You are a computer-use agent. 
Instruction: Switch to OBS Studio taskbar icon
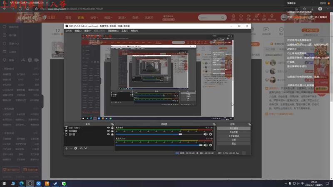tap(30, 183)
